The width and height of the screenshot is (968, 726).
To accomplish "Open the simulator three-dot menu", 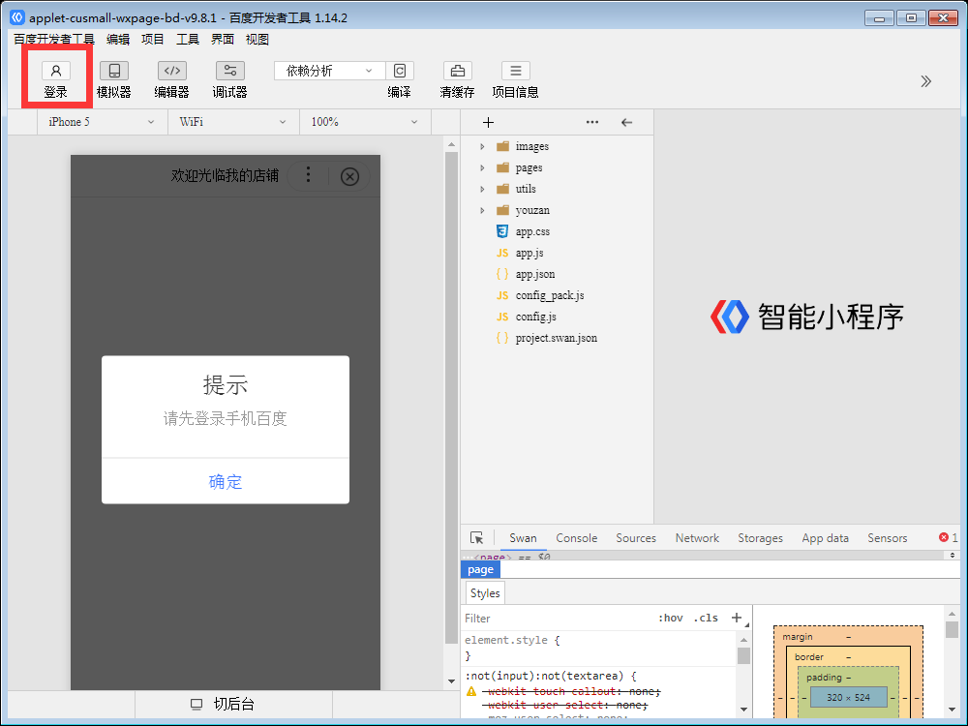I will pyautogui.click(x=308, y=175).
